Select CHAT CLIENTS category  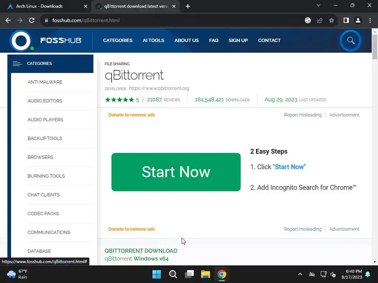[x=44, y=195]
